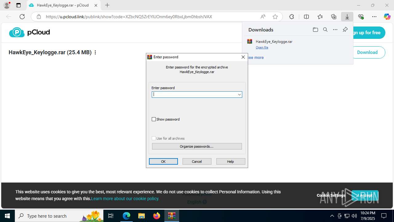Close the HawkEye_Keylogge.rar pCloud tab
Image resolution: width=394 pixels, height=222 pixels.
tap(96, 5)
